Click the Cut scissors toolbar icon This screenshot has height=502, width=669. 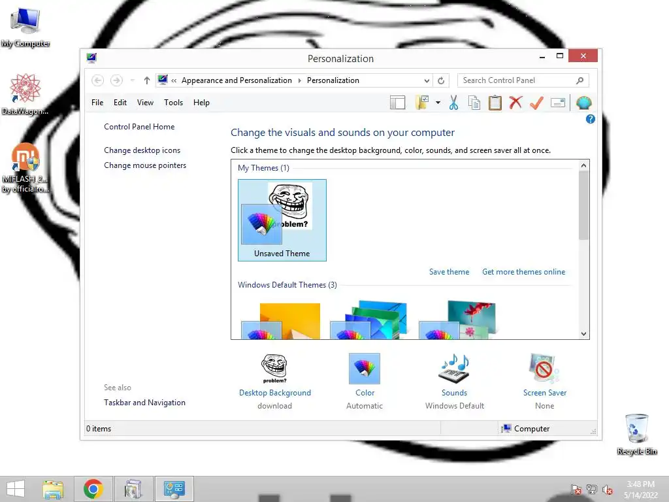(x=453, y=103)
